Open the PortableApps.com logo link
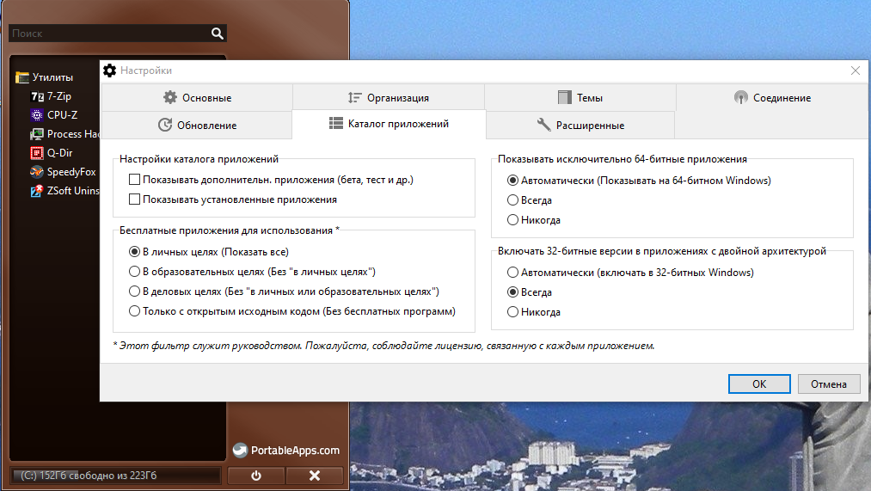871x491 pixels. 286,450
